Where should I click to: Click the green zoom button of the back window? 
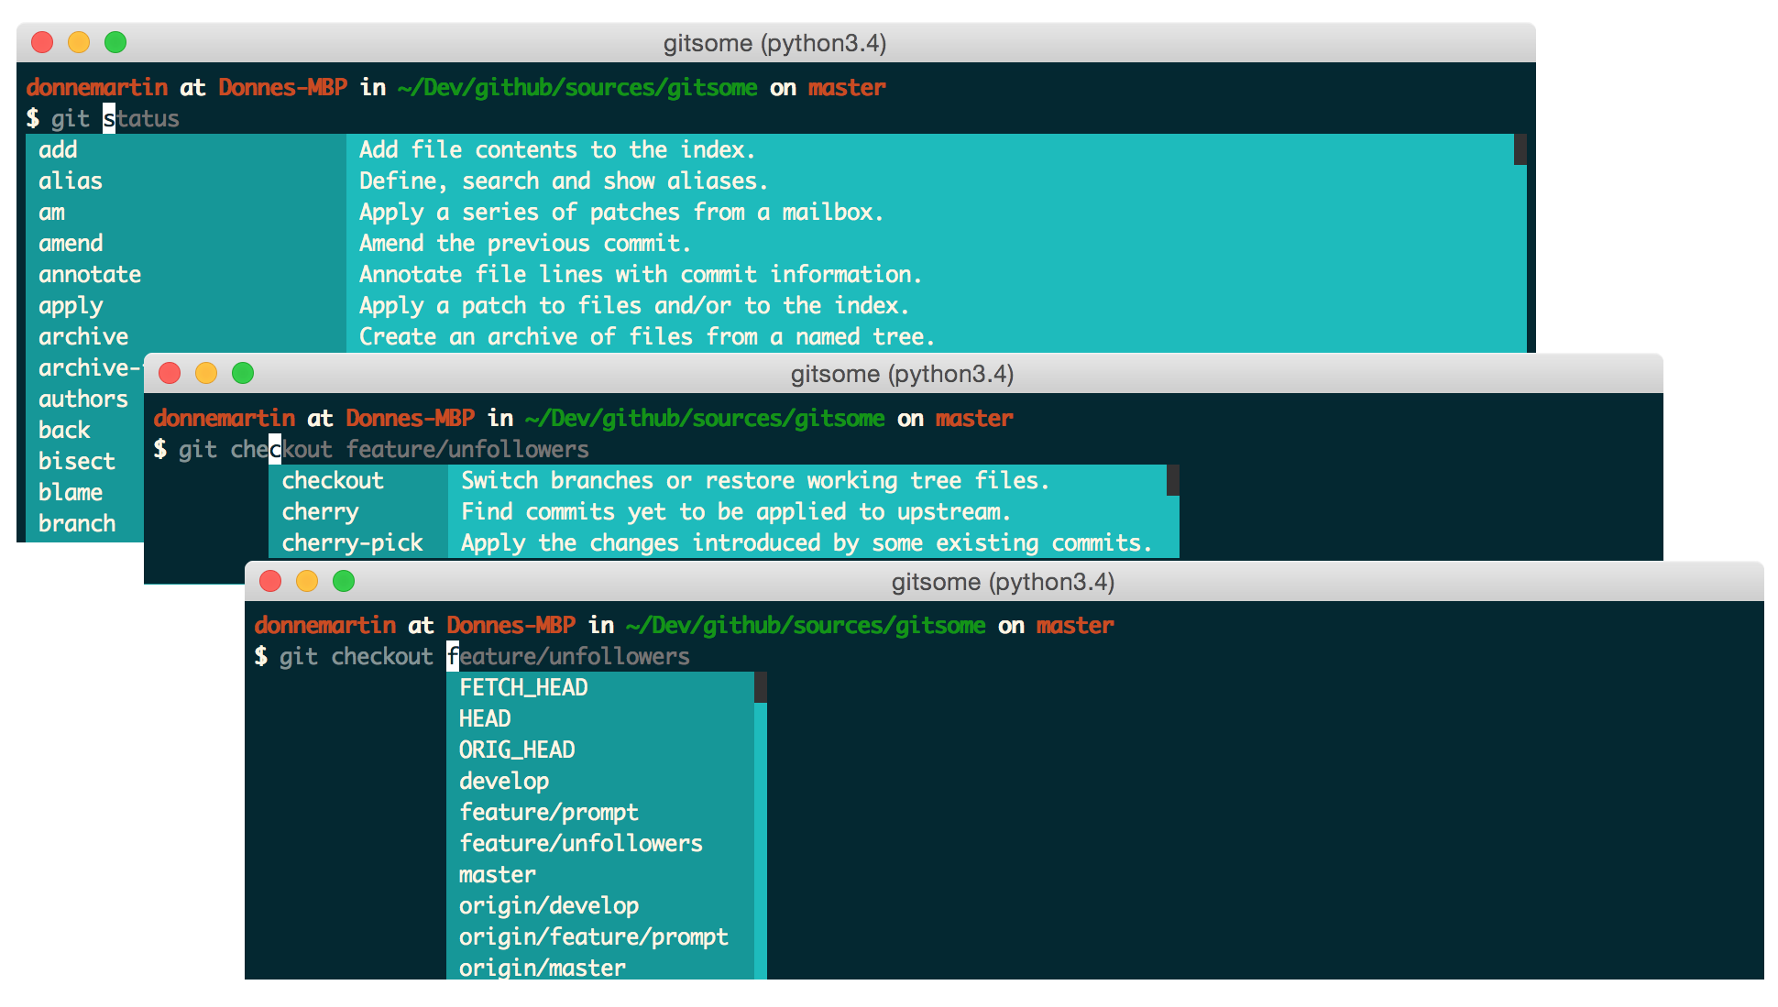[x=115, y=42]
